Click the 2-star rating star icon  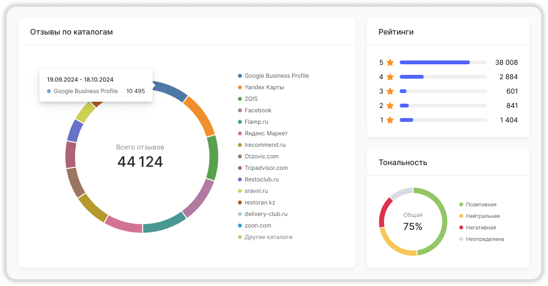click(390, 106)
